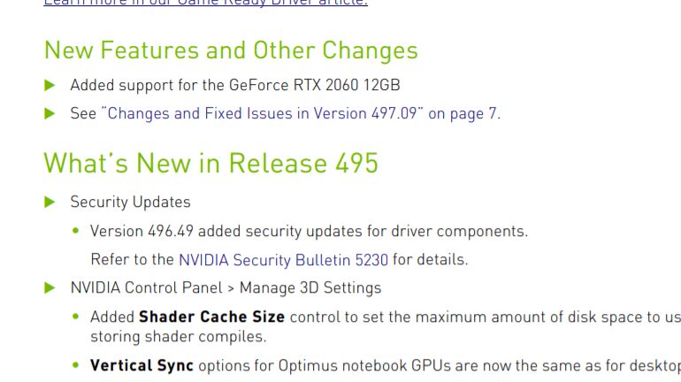Click the "New Features and Other Changes" heading
681x382 pixels.
pos(230,50)
